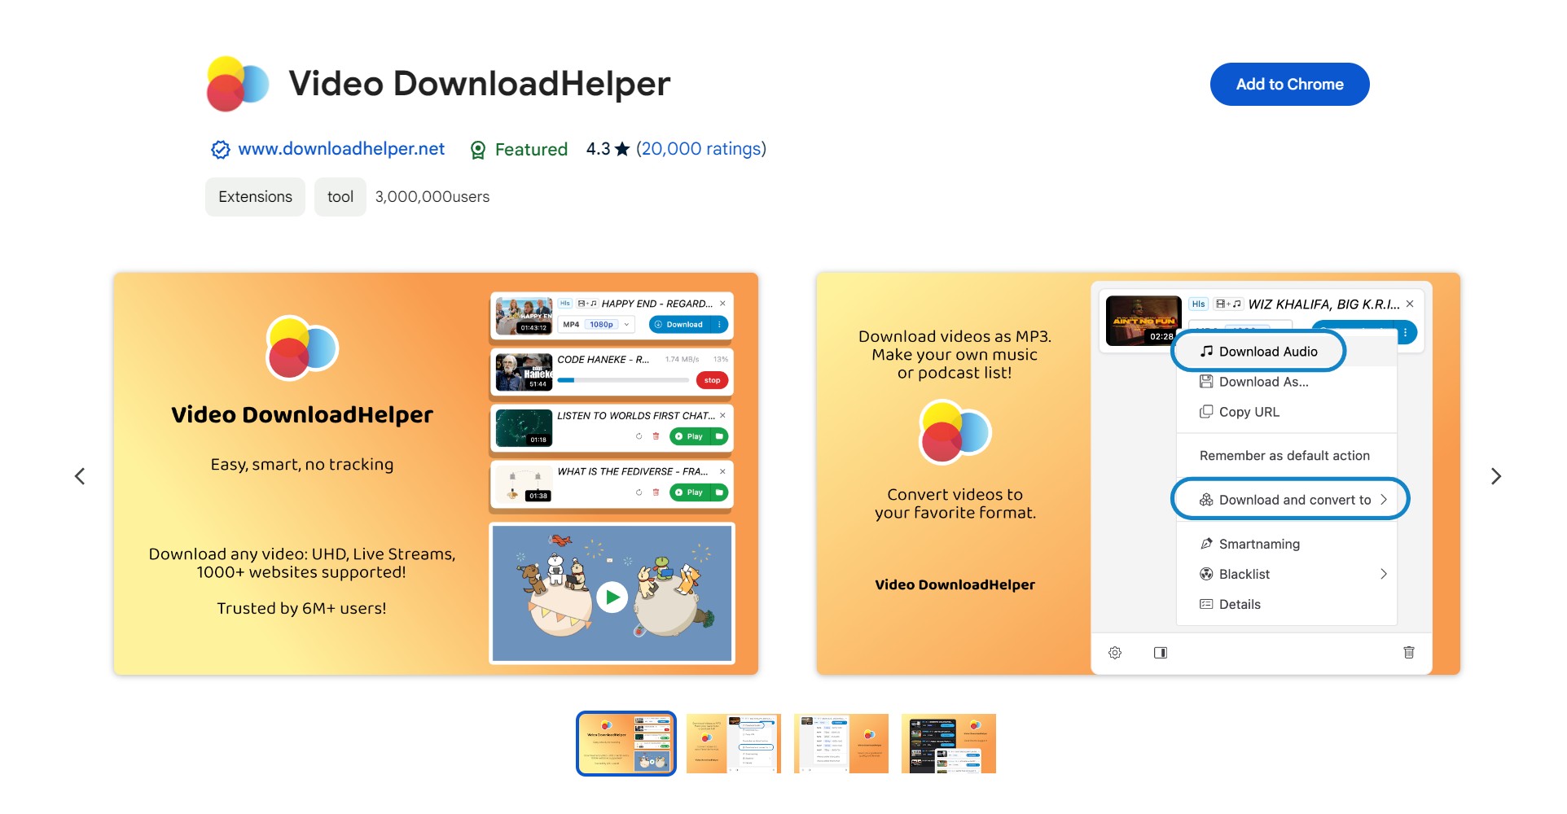Click the Download and convert gear icon
Screen dimensions: 1567x814
tap(1206, 500)
